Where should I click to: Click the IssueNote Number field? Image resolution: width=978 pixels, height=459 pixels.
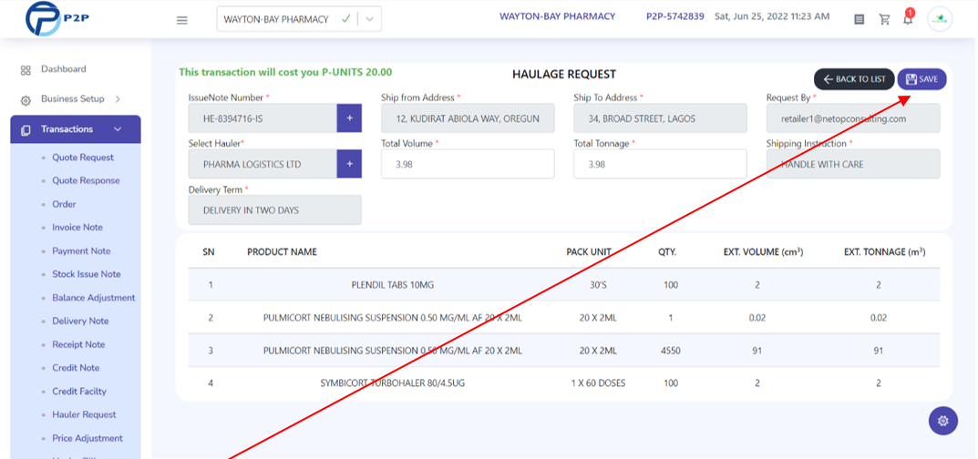(x=263, y=118)
